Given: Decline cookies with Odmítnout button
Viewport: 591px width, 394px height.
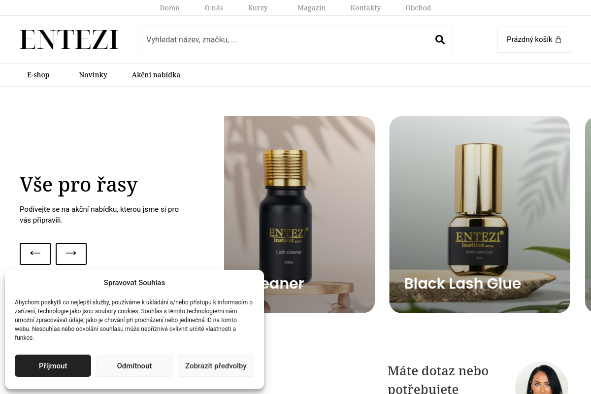Looking at the screenshot, I should [134, 366].
